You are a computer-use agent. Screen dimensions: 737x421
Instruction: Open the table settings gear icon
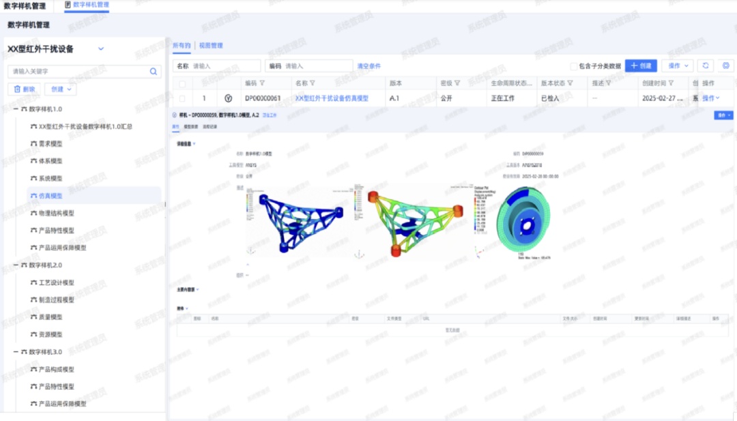726,66
